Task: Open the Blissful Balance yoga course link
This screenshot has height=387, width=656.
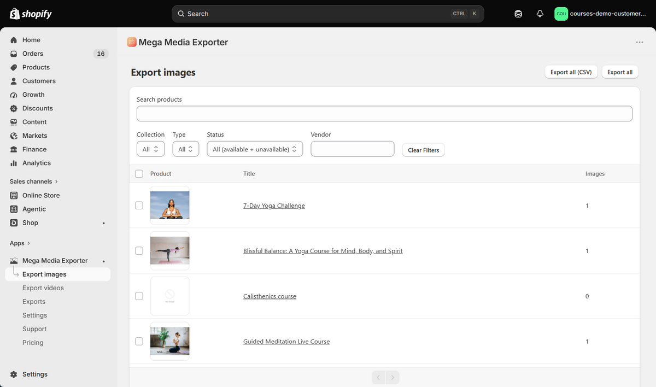Action: [323, 251]
